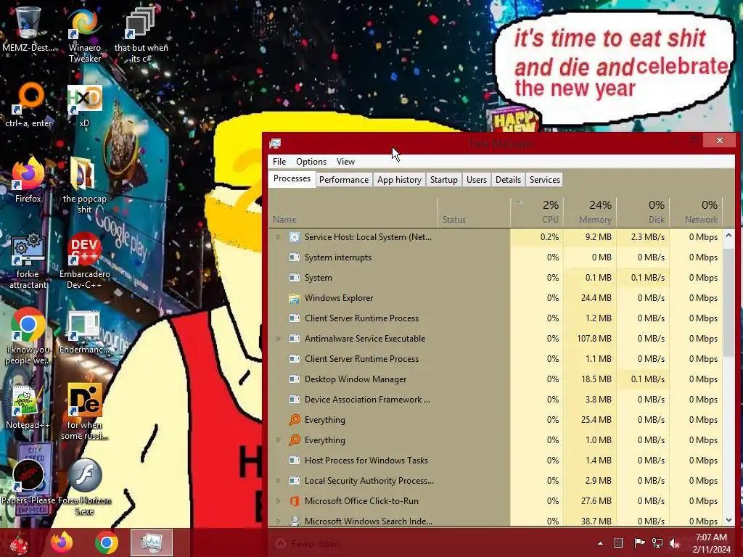Click the process list scroll down arrow
Screen dimensions: 743x557
(x=728, y=519)
